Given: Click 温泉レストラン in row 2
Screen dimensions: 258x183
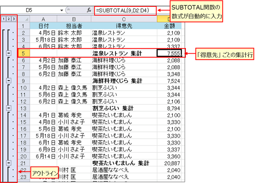Looking at the screenshot, I should pyautogui.click(x=124, y=33).
